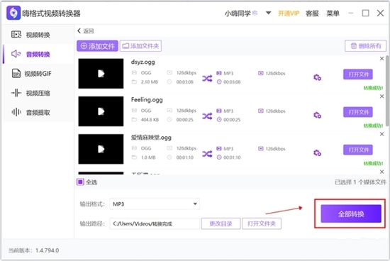Open the 客服 support link
The image size is (390, 261).
[x=312, y=13]
